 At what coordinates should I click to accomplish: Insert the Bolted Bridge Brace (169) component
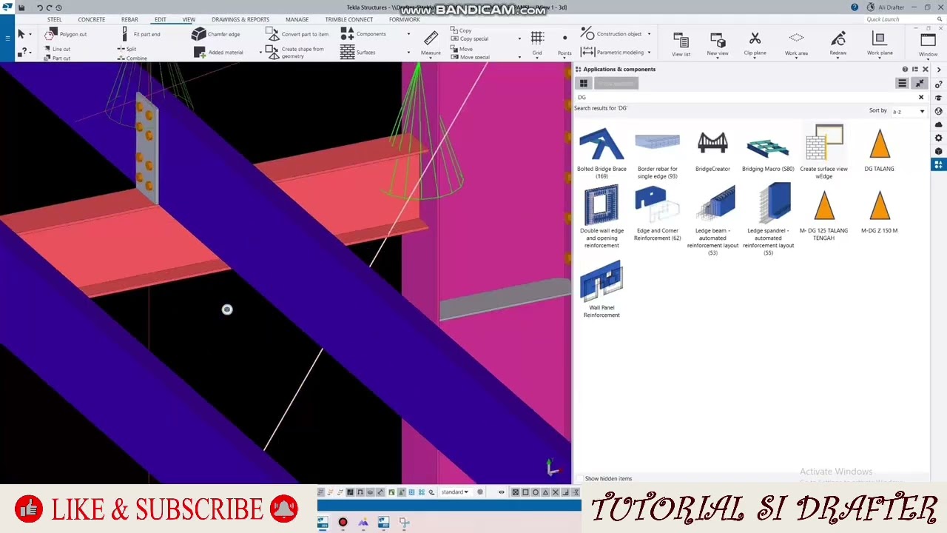(601, 152)
